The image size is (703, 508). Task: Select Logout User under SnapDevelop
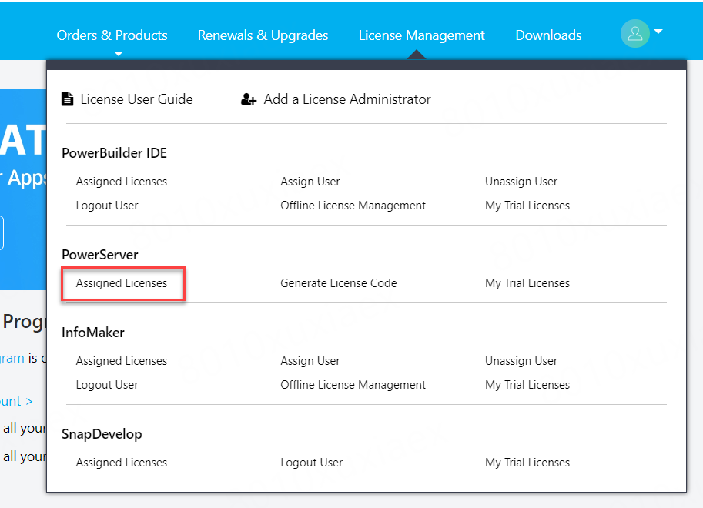pos(312,463)
